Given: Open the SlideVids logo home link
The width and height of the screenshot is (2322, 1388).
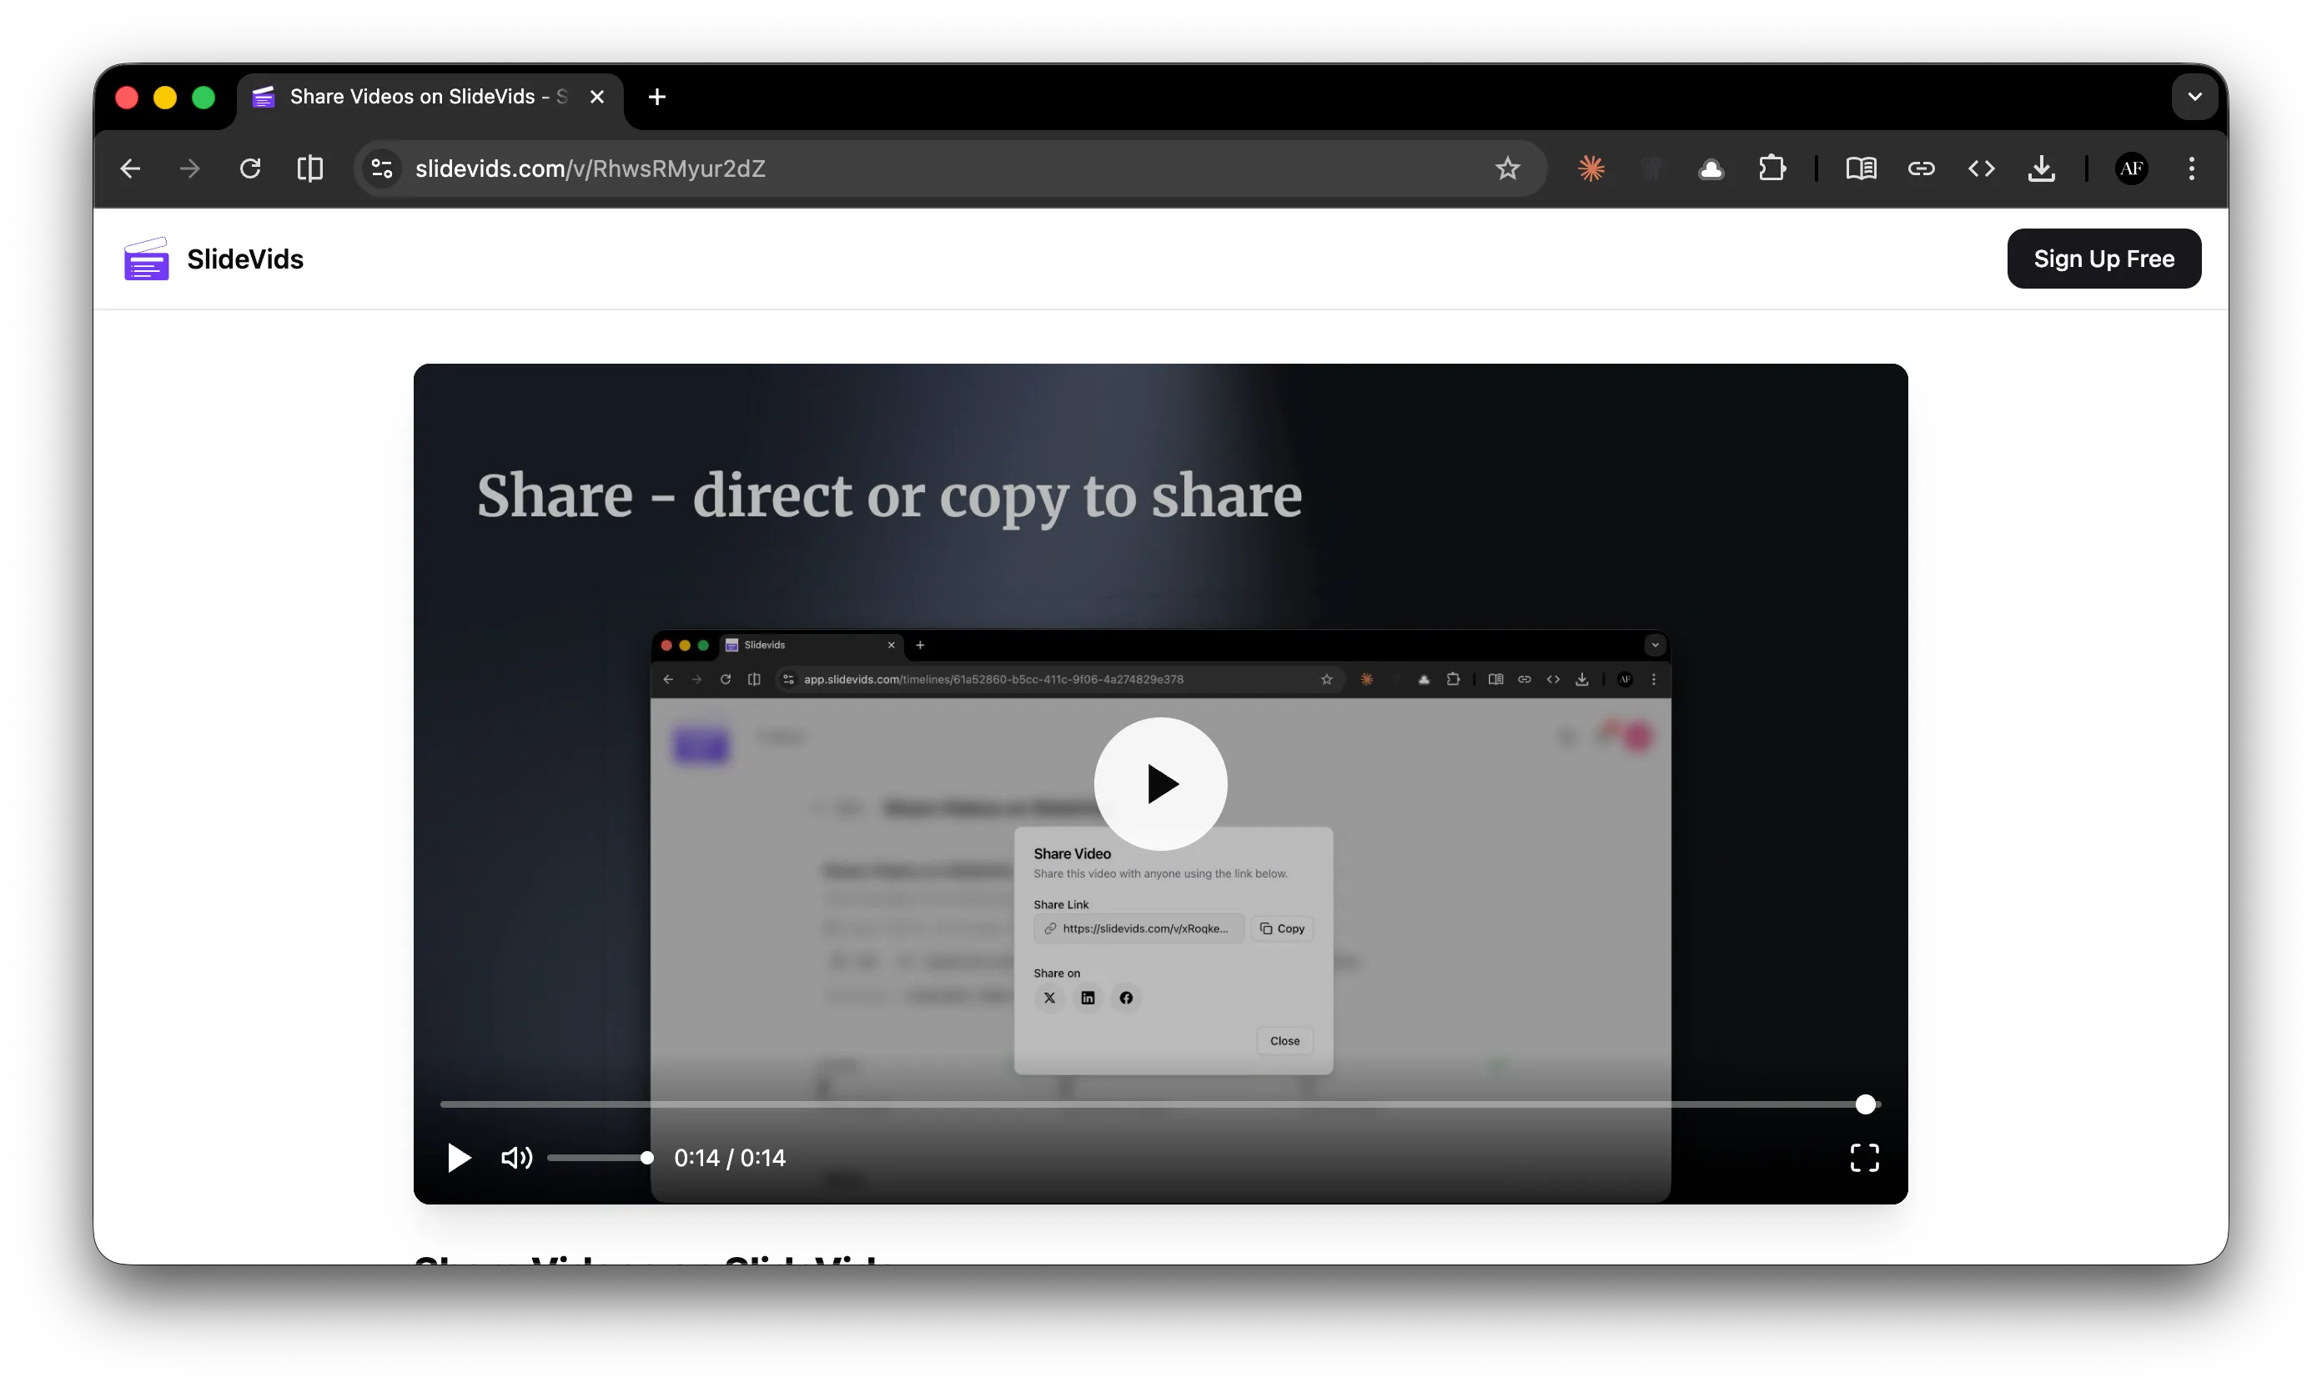Looking at the screenshot, I should point(214,259).
